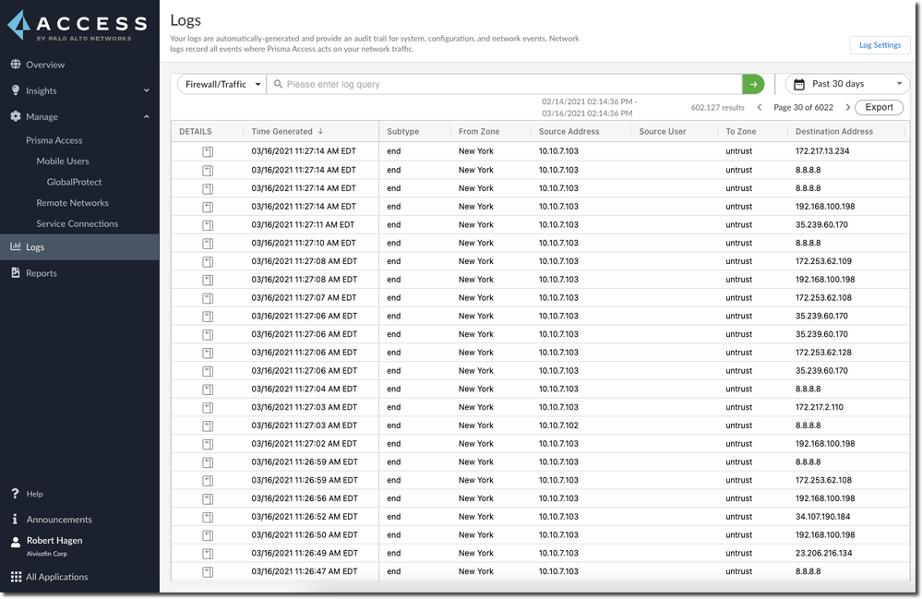Viewport: 922px width, 599px height.
Task: Open details icon for 23.206.216.134 row
Action: pos(208,554)
